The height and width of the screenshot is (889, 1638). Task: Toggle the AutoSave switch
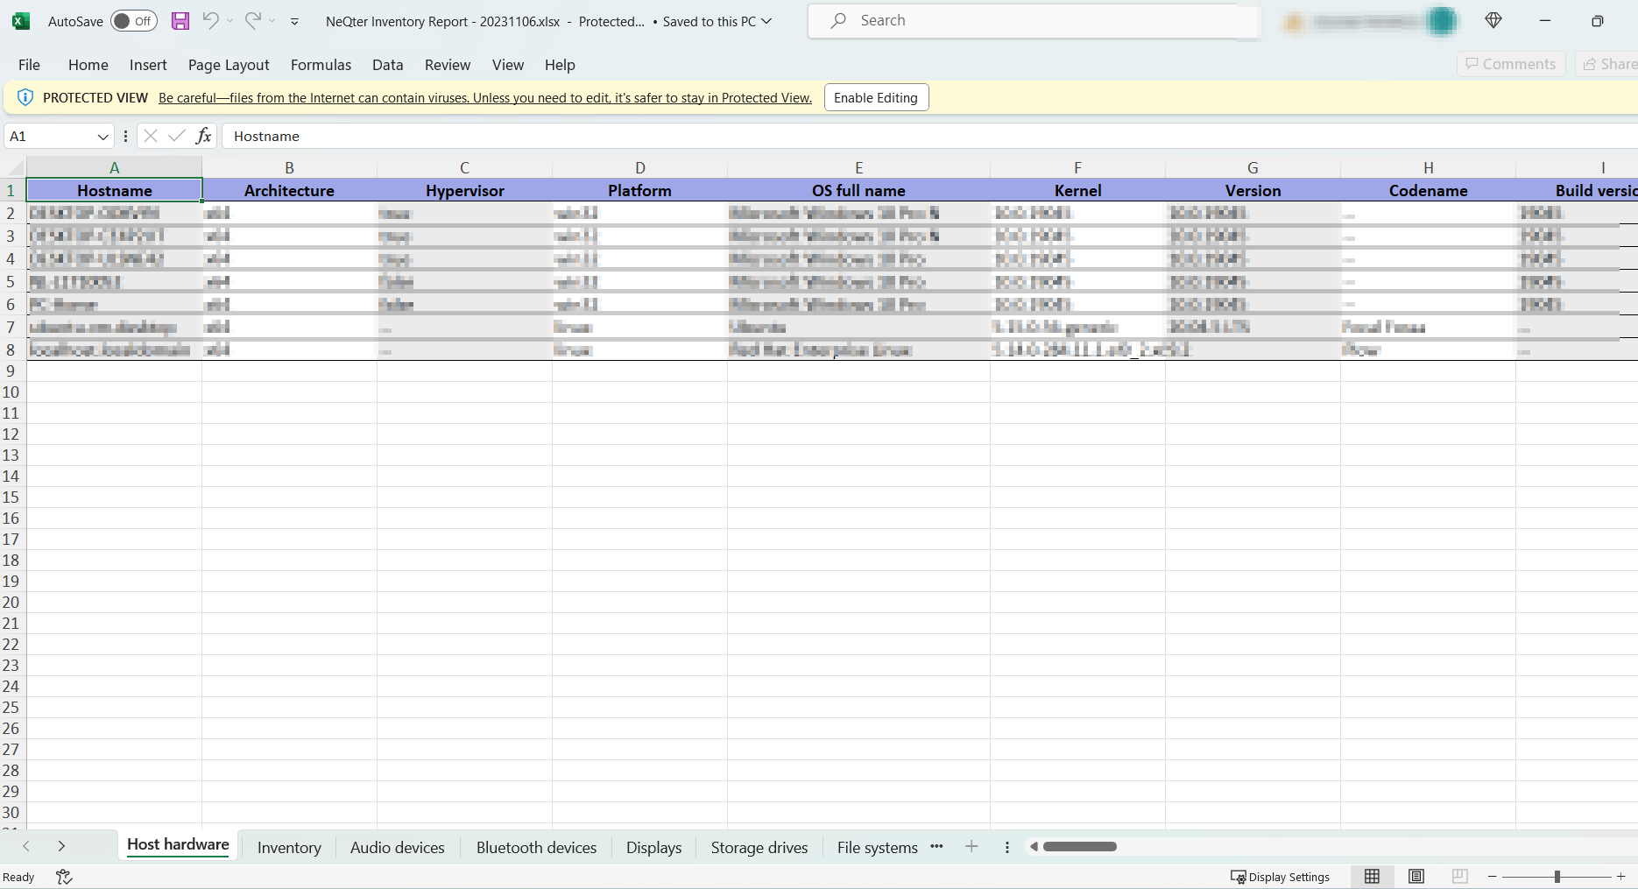coord(133,21)
